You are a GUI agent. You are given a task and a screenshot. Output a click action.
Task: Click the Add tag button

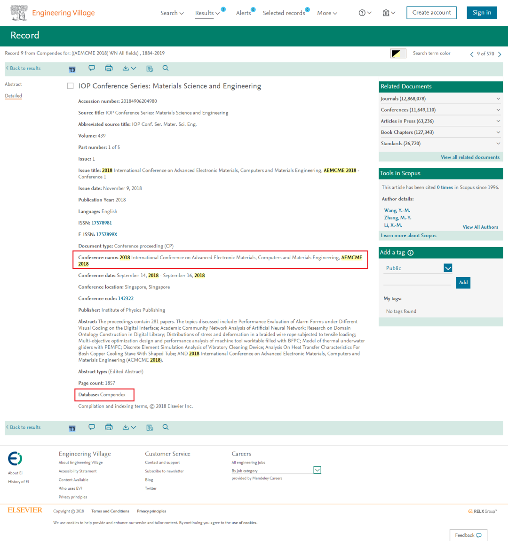[463, 283]
